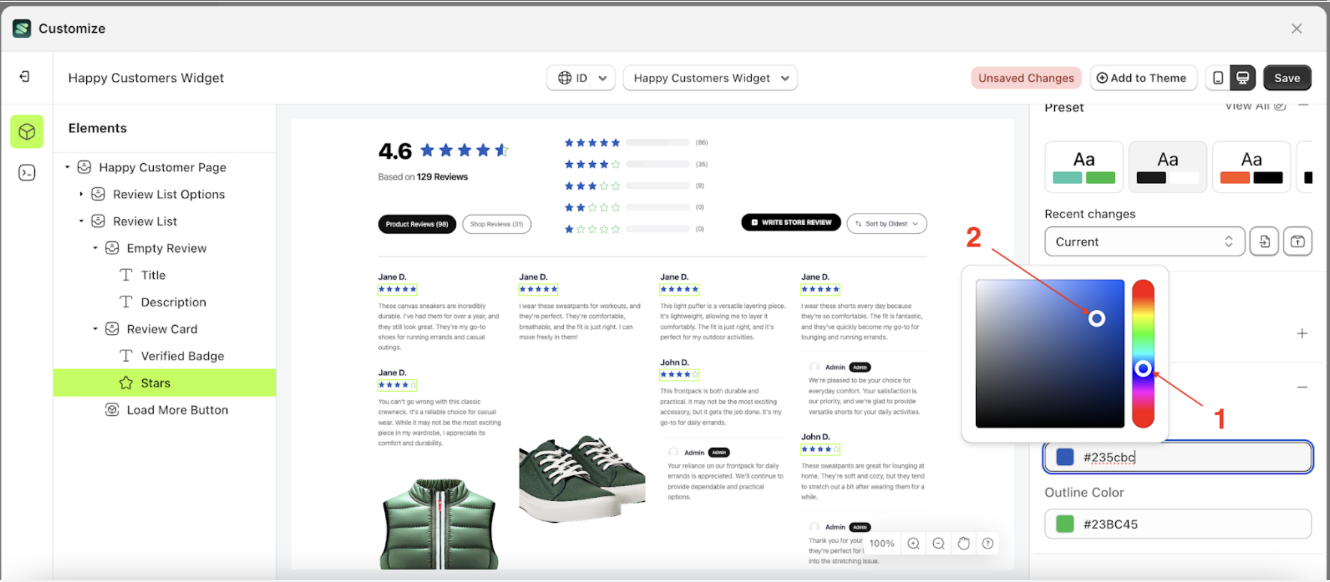Open help via the question mark icon
Screen dimensions: 1330x582
(x=988, y=543)
